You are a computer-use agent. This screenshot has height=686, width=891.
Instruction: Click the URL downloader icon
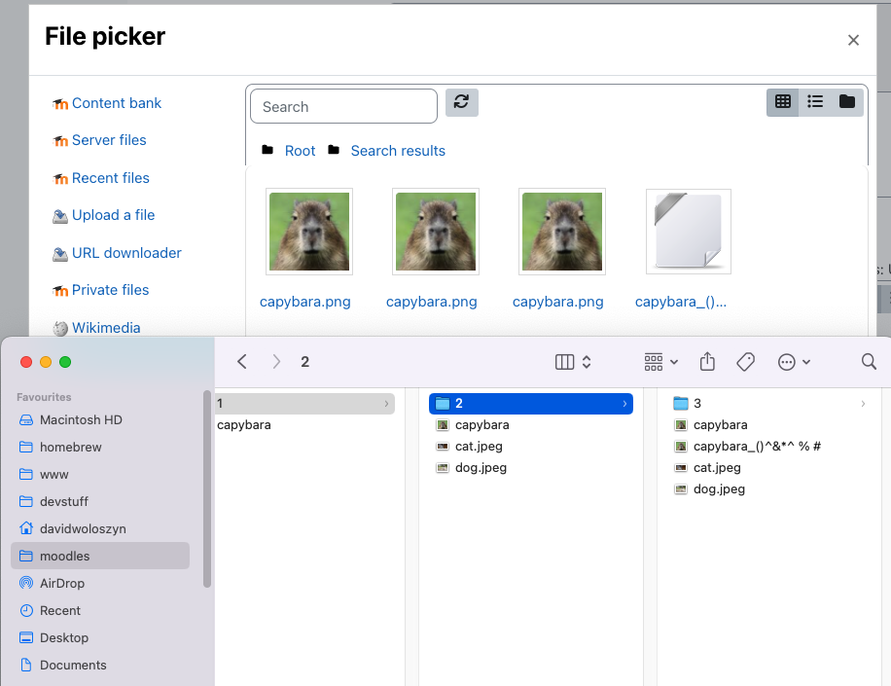(x=60, y=254)
